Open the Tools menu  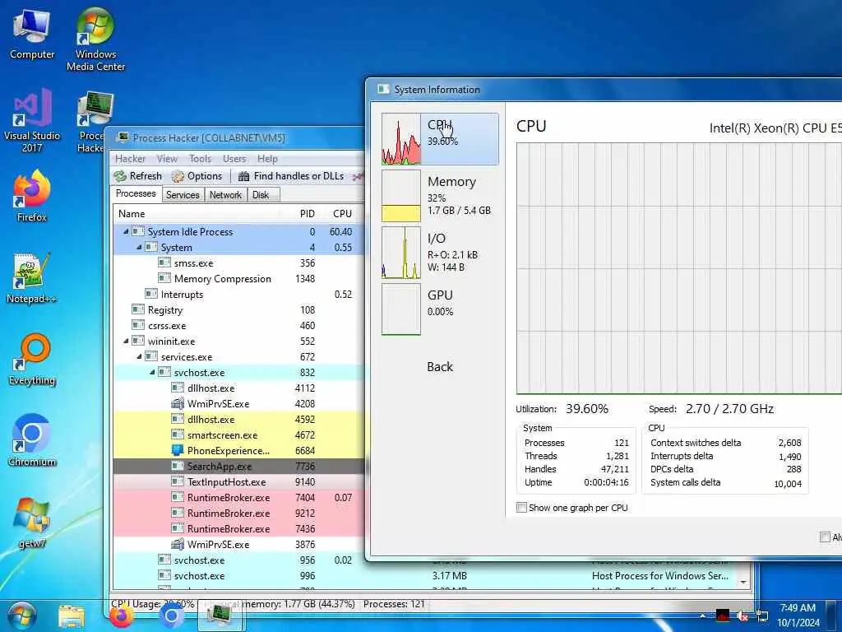(x=200, y=159)
